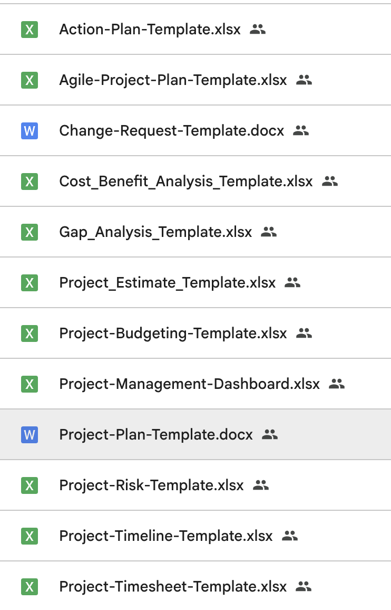Click the Excel icon beside Project-Risk-Template.xlsx
This screenshot has width=391, height=610.
tap(30, 485)
